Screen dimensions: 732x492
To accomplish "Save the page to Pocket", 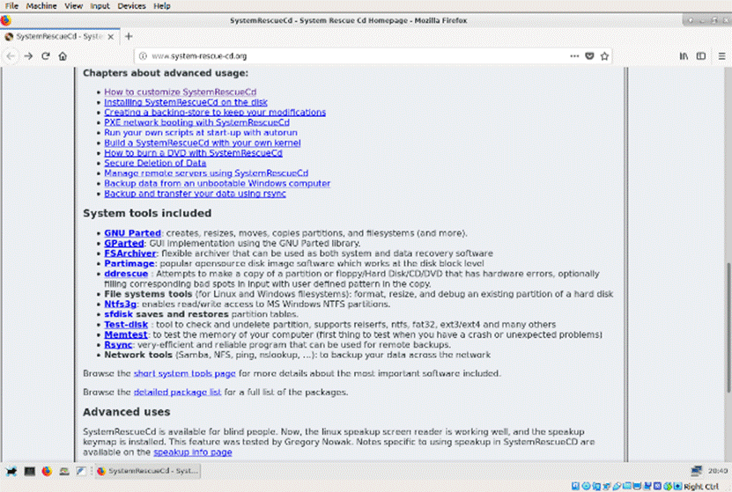I will point(589,56).
